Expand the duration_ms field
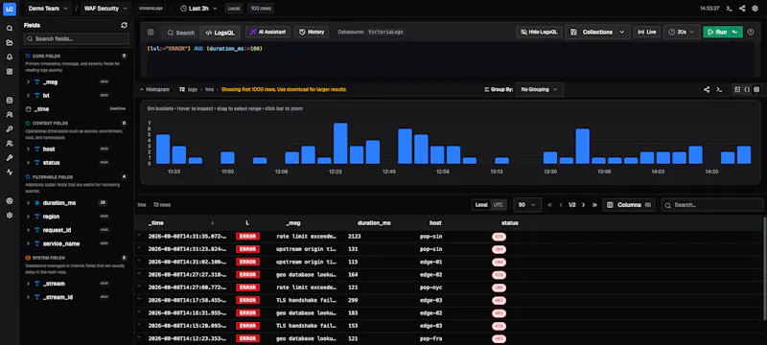Viewport: 767px width, 345px height. pos(28,203)
